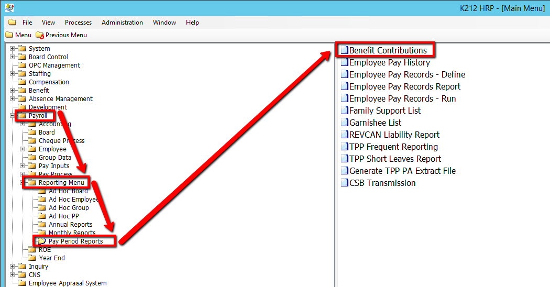This screenshot has height=287, width=550.
Task: Click the Previous Menu toolbar icon
Action: tap(40, 35)
